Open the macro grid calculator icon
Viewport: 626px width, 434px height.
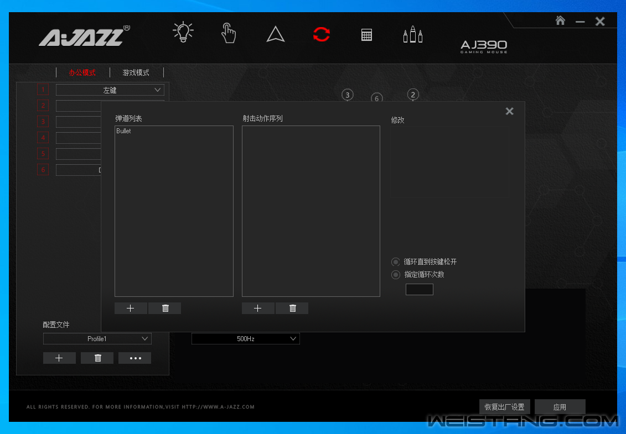[x=366, y=35]
